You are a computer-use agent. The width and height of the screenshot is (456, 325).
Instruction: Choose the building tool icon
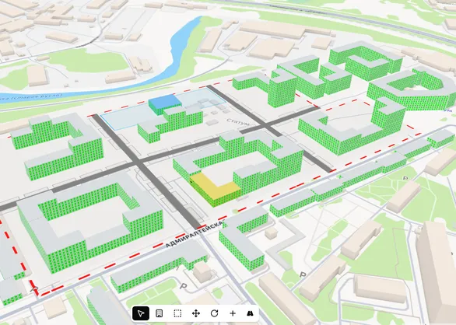(159, 313)
